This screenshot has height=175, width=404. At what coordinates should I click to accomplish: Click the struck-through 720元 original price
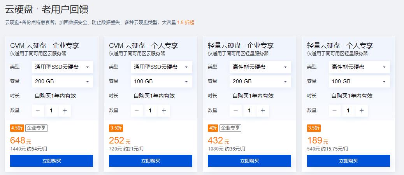pos(116,149)
